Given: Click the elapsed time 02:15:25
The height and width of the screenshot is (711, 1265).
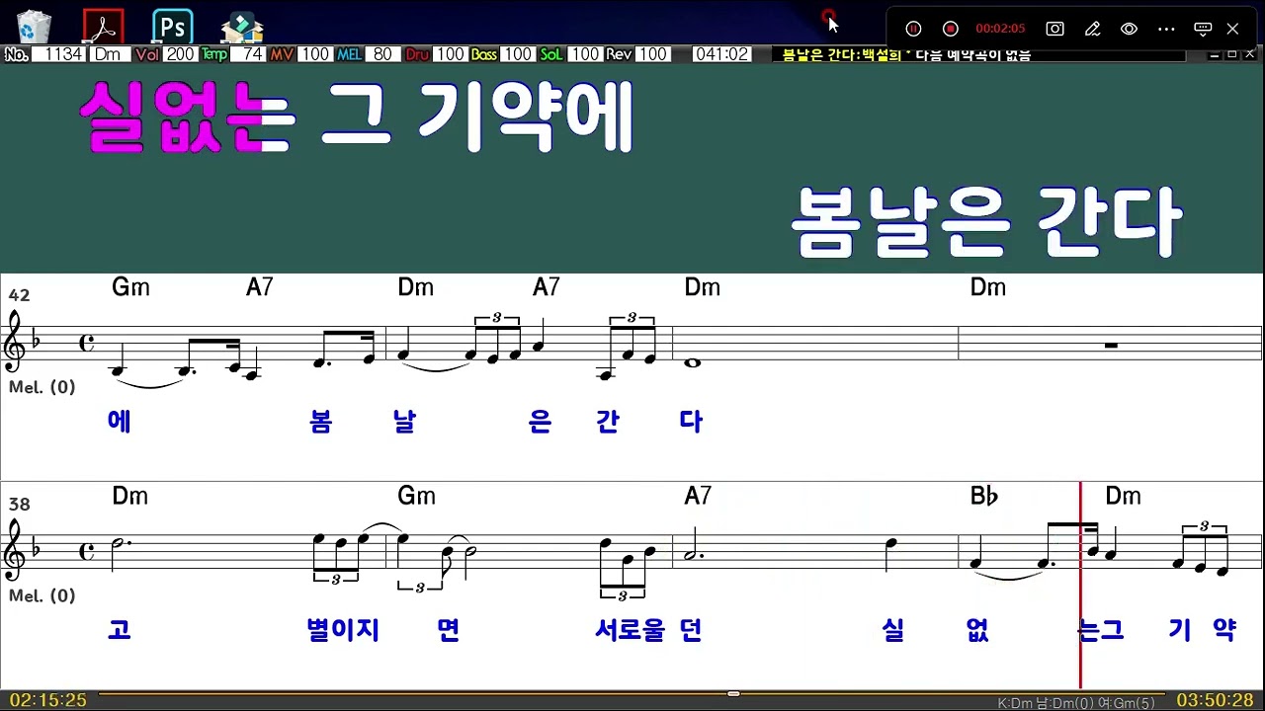Looking at the screenshot, I should pos(48,700).
